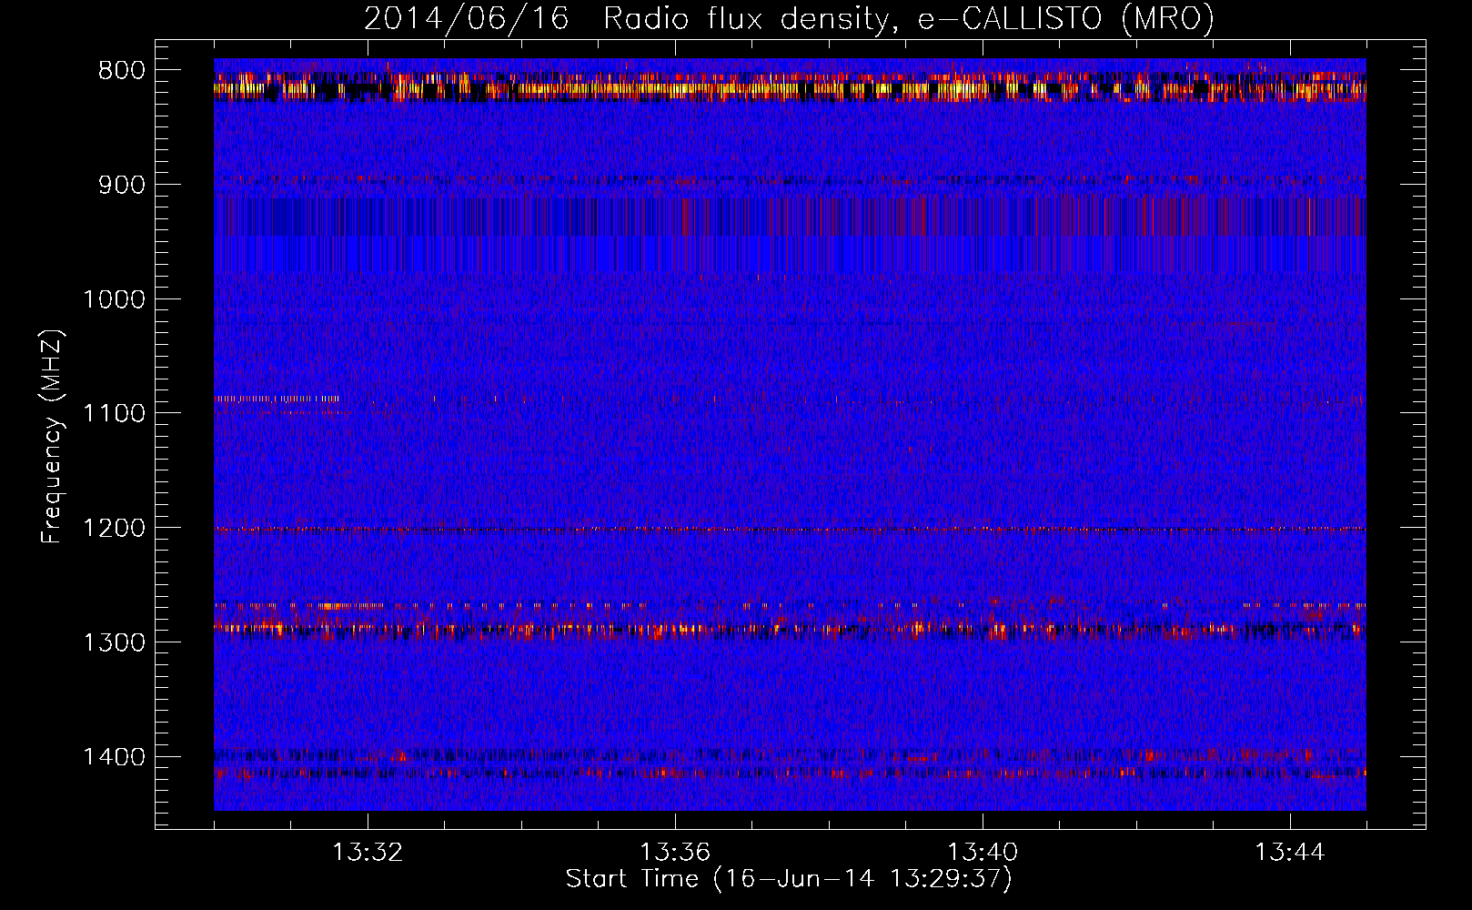This screenshot has height=910, width=1472.
Task: Select the 900 frequency tick label
Action: click(119, 185)
